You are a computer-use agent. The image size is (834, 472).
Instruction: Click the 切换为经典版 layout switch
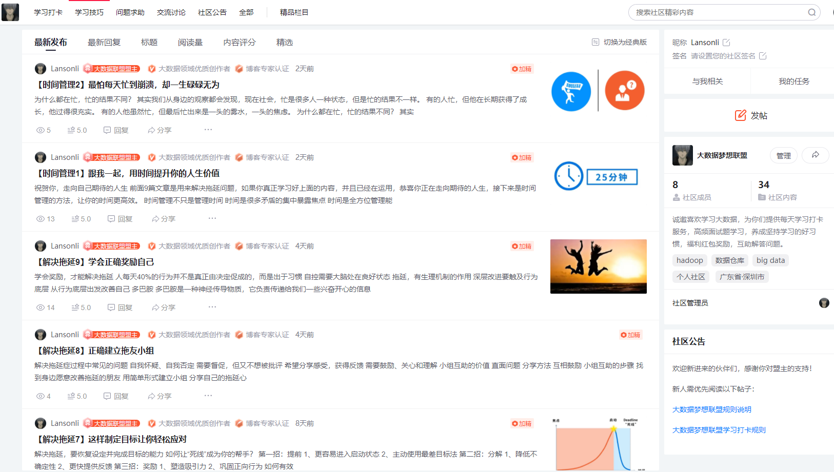(x=620, y=42)
